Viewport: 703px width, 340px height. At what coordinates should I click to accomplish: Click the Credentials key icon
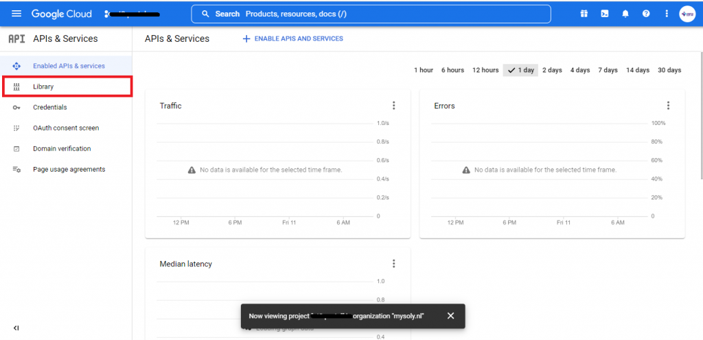(x=16, y=108)
